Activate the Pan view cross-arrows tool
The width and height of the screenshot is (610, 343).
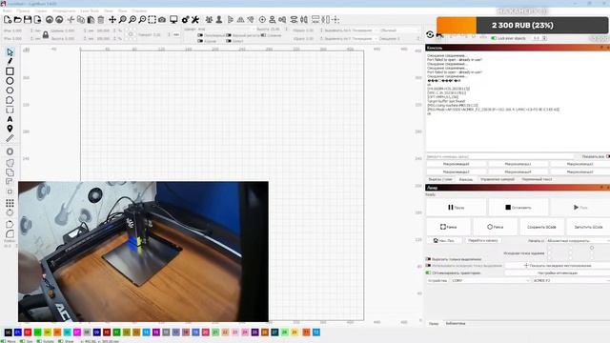pos(112,19)
